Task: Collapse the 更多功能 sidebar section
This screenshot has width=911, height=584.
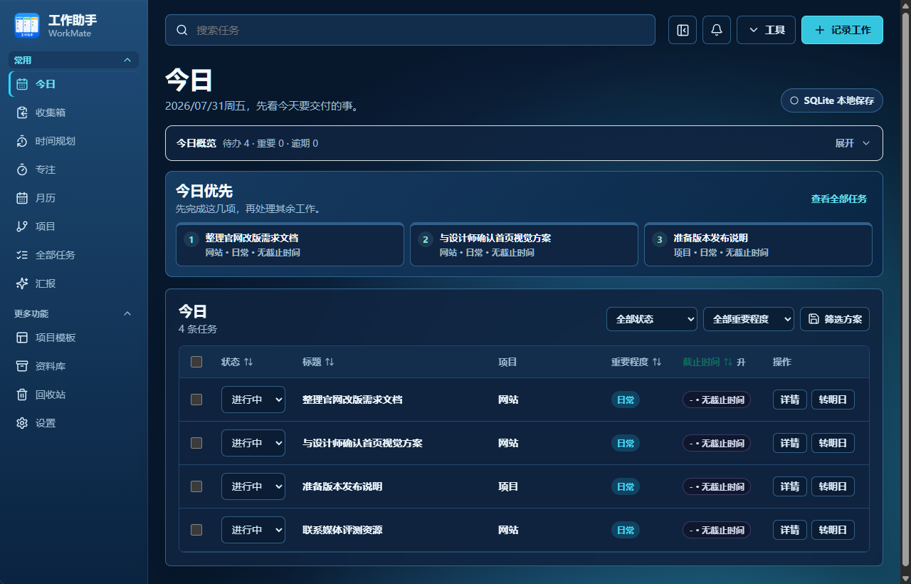Action: tap(73, 313)
